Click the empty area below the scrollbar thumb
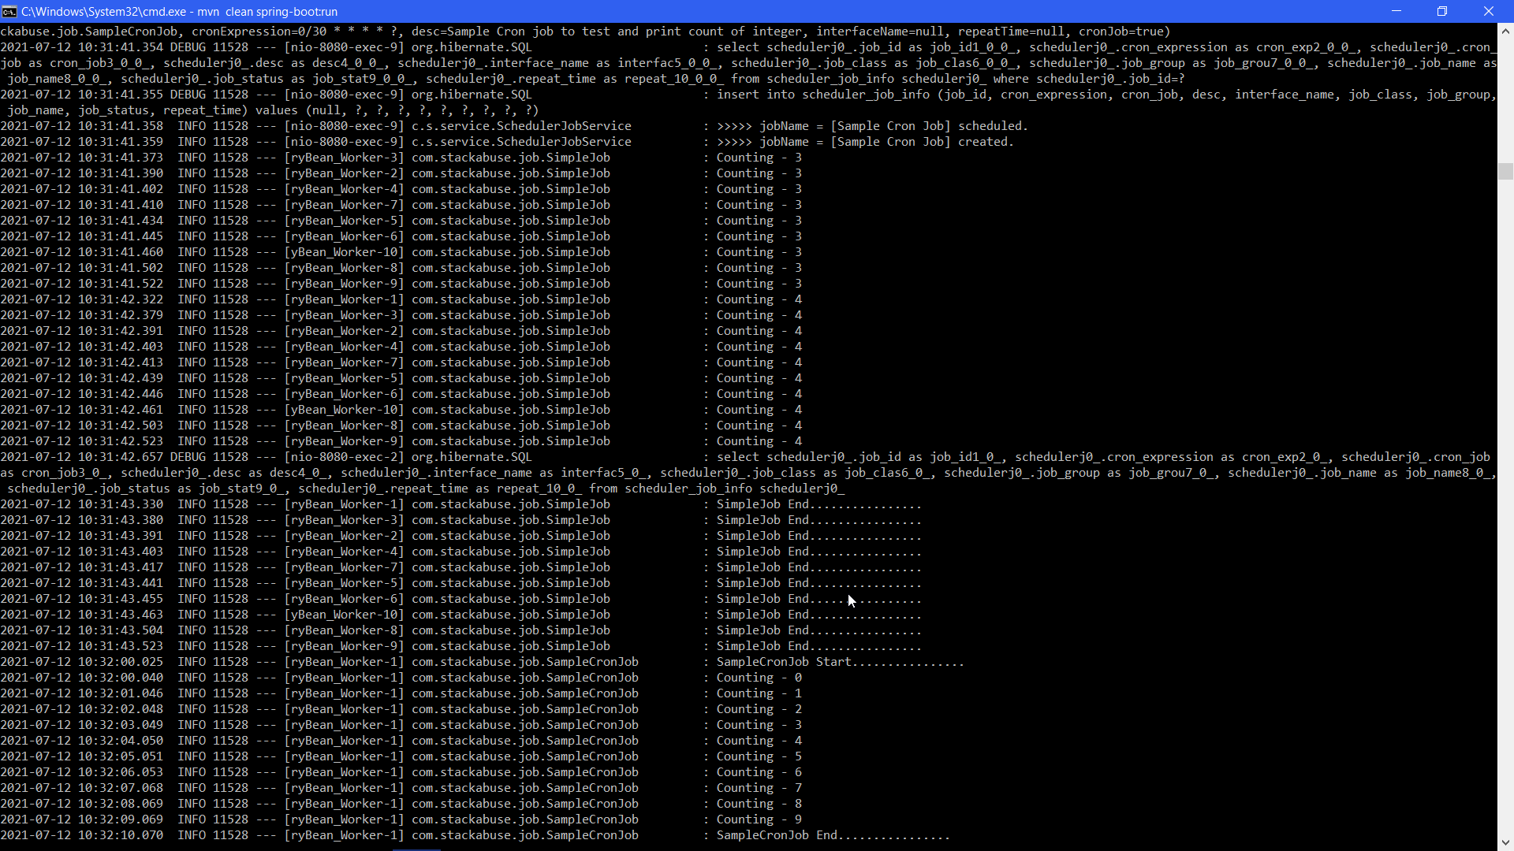The height and width of the screenshot is (851, 1514). pos(1505,473)
